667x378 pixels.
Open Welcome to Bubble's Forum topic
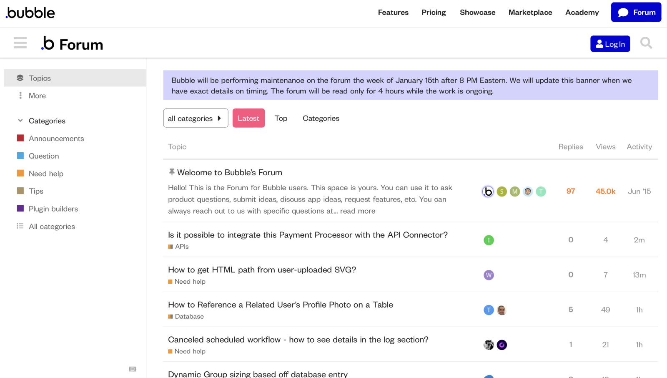[x=230, y=172]
